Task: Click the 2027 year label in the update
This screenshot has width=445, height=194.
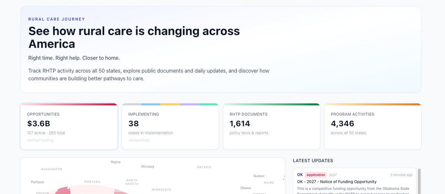Action: (x=333, y=175)
